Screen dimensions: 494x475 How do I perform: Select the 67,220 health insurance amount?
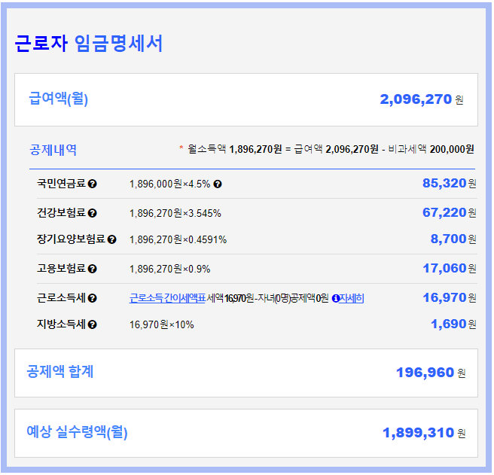click(444, 213)
